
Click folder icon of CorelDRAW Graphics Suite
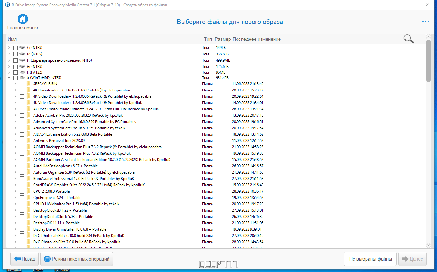[x=28, y=185]
